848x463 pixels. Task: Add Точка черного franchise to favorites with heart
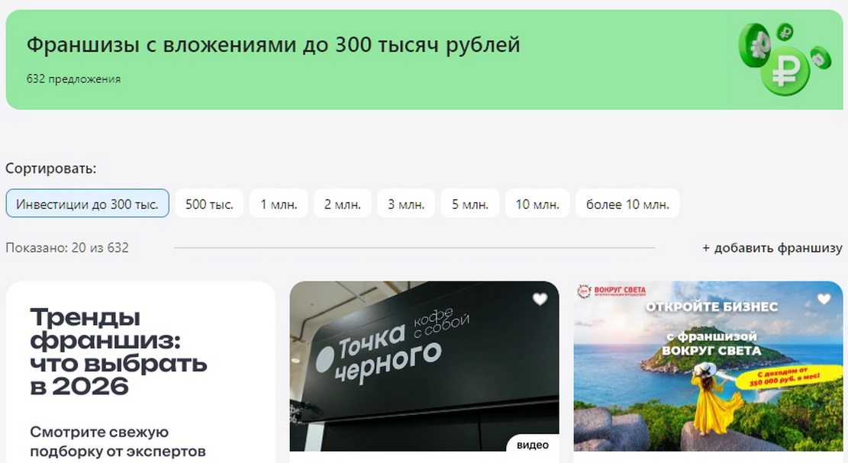[x=540, y=300]
